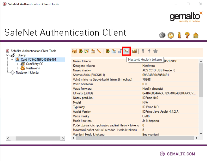Click the details vertical scrollbar thumb
The height and width of the screenshot is (162, 207).
point(201,80)
